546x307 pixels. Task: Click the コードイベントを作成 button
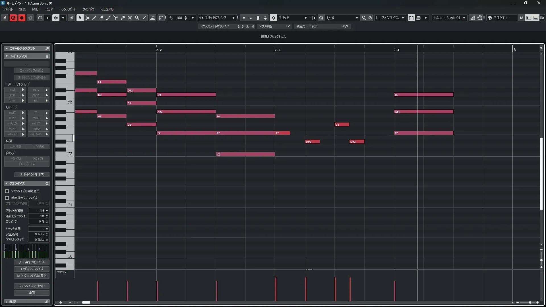(x=32, y=174)
